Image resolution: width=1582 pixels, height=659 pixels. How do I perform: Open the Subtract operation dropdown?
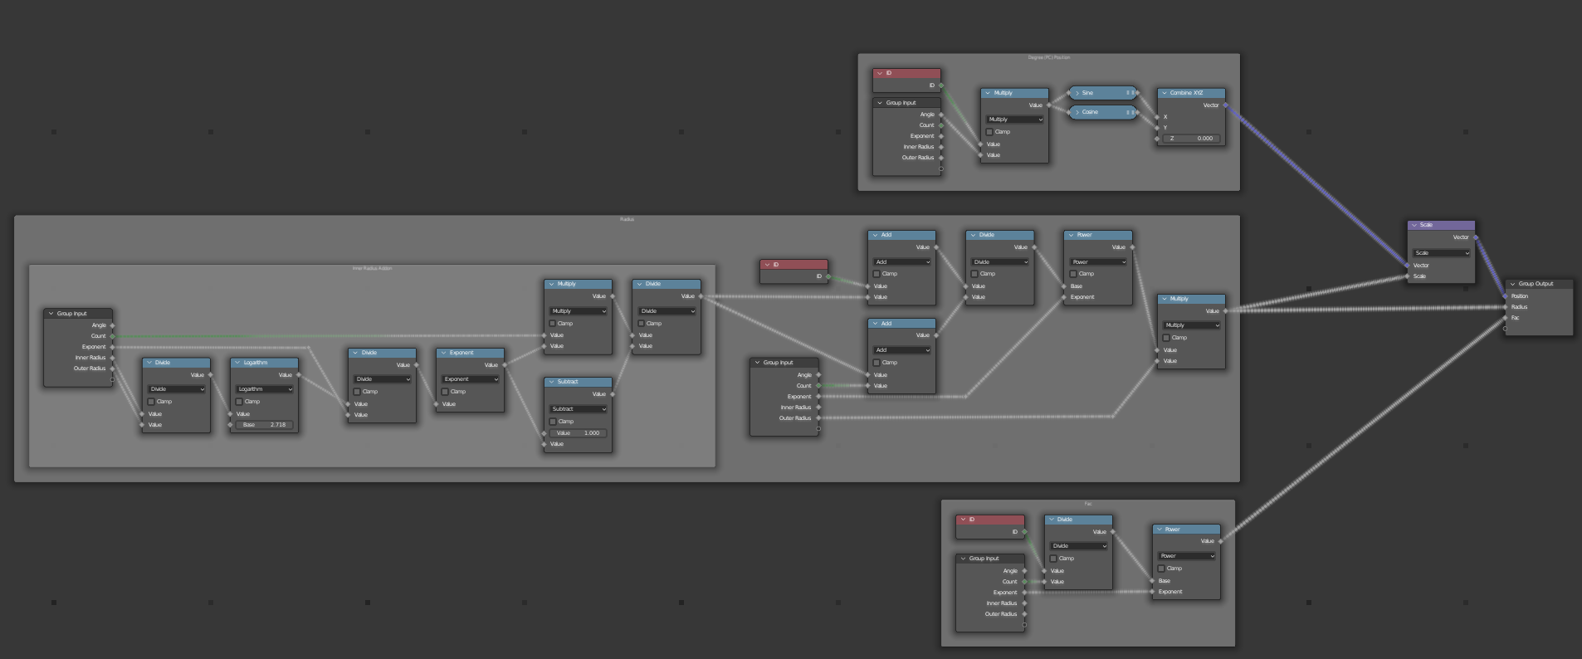[x=578, y=409]
